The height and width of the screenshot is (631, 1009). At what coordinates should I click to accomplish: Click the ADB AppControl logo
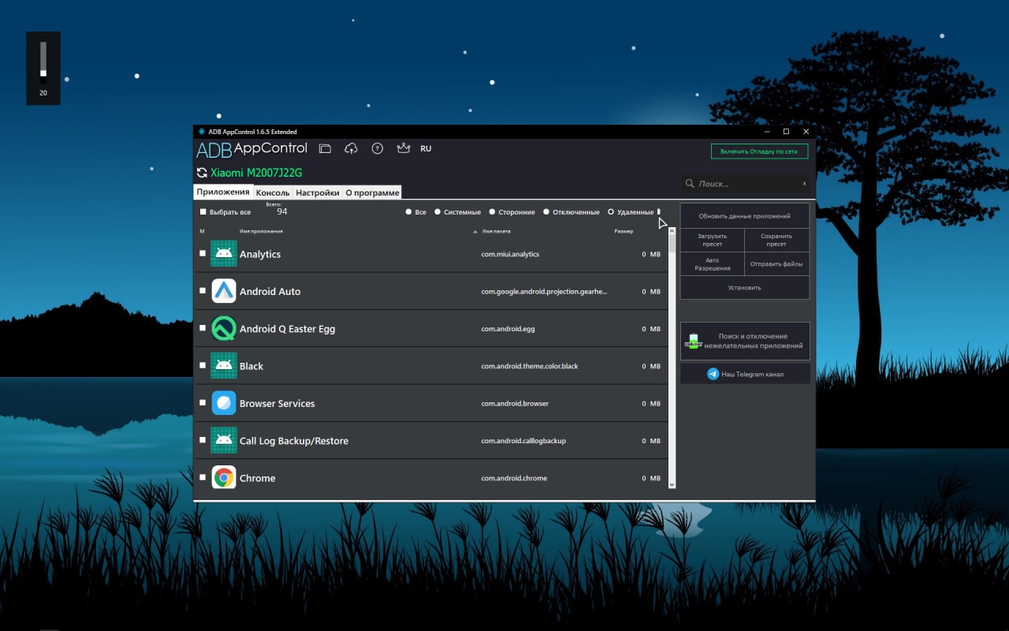click(251, 149)
